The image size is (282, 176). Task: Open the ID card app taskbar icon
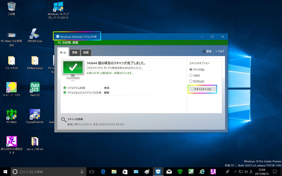pyautogui.click(x=136, y=172)
